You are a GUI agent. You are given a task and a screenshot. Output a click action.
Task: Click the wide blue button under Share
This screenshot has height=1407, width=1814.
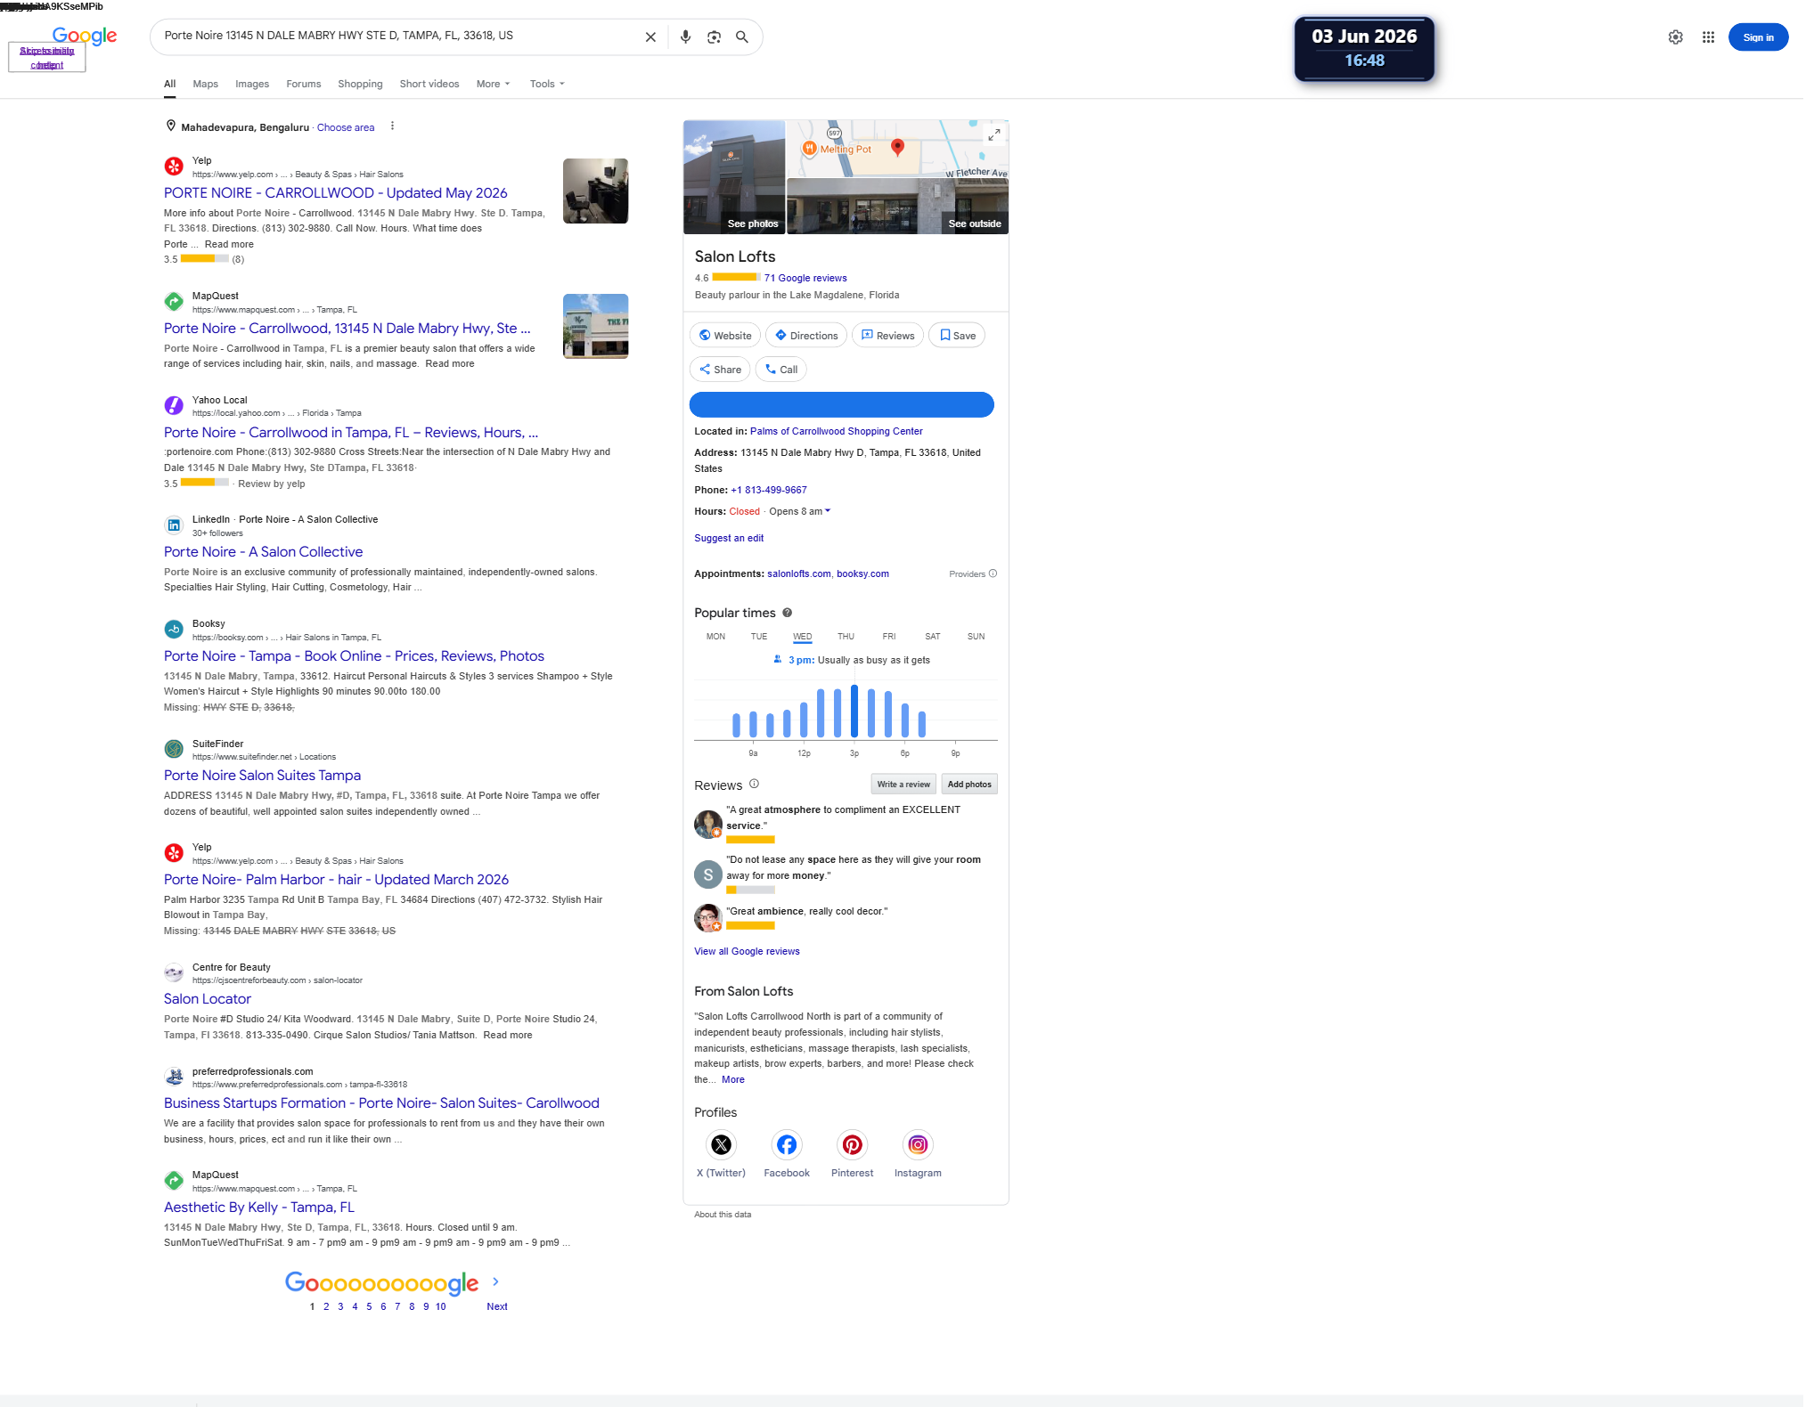(842, 404)
